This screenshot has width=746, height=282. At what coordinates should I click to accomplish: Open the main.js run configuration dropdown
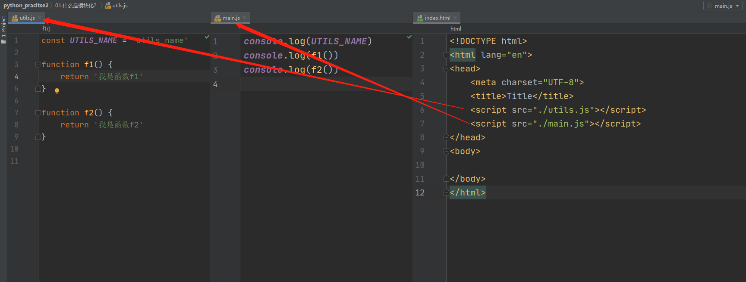click(x=724, y=6)
